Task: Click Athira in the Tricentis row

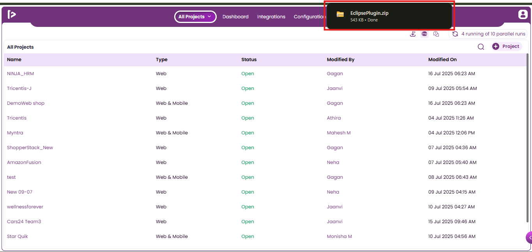Action: point(334,118)
